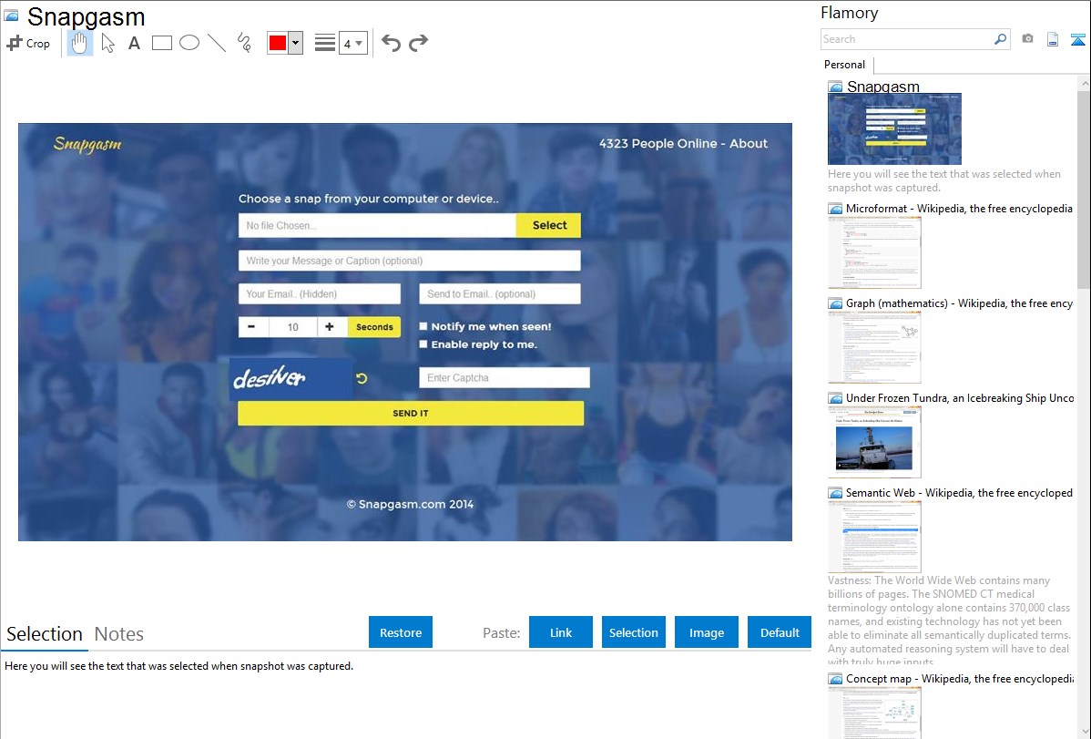Click the red drawing color swatch
This screenshot has height=739, width=1091.
278,43
